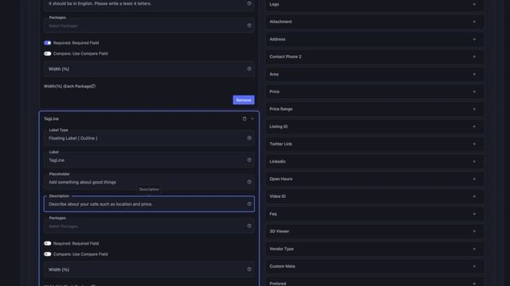Click info icon in highlighted Description field
510x286 pixels.
(x=249, y=204)
